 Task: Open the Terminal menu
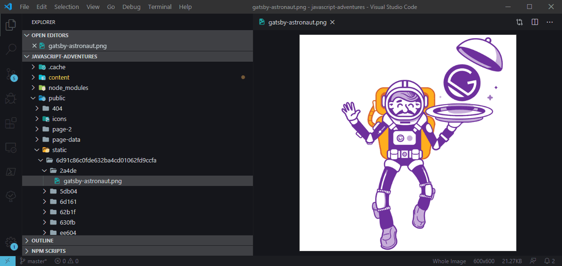[x=160, y=7]
